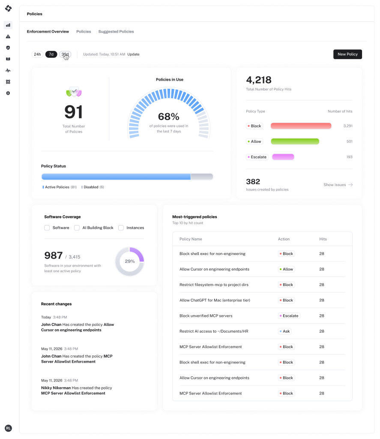Open the settings gear sidebar icon
Image resolution: width=380 pixels, height=439 pixels.
click(x=8, y=93)
